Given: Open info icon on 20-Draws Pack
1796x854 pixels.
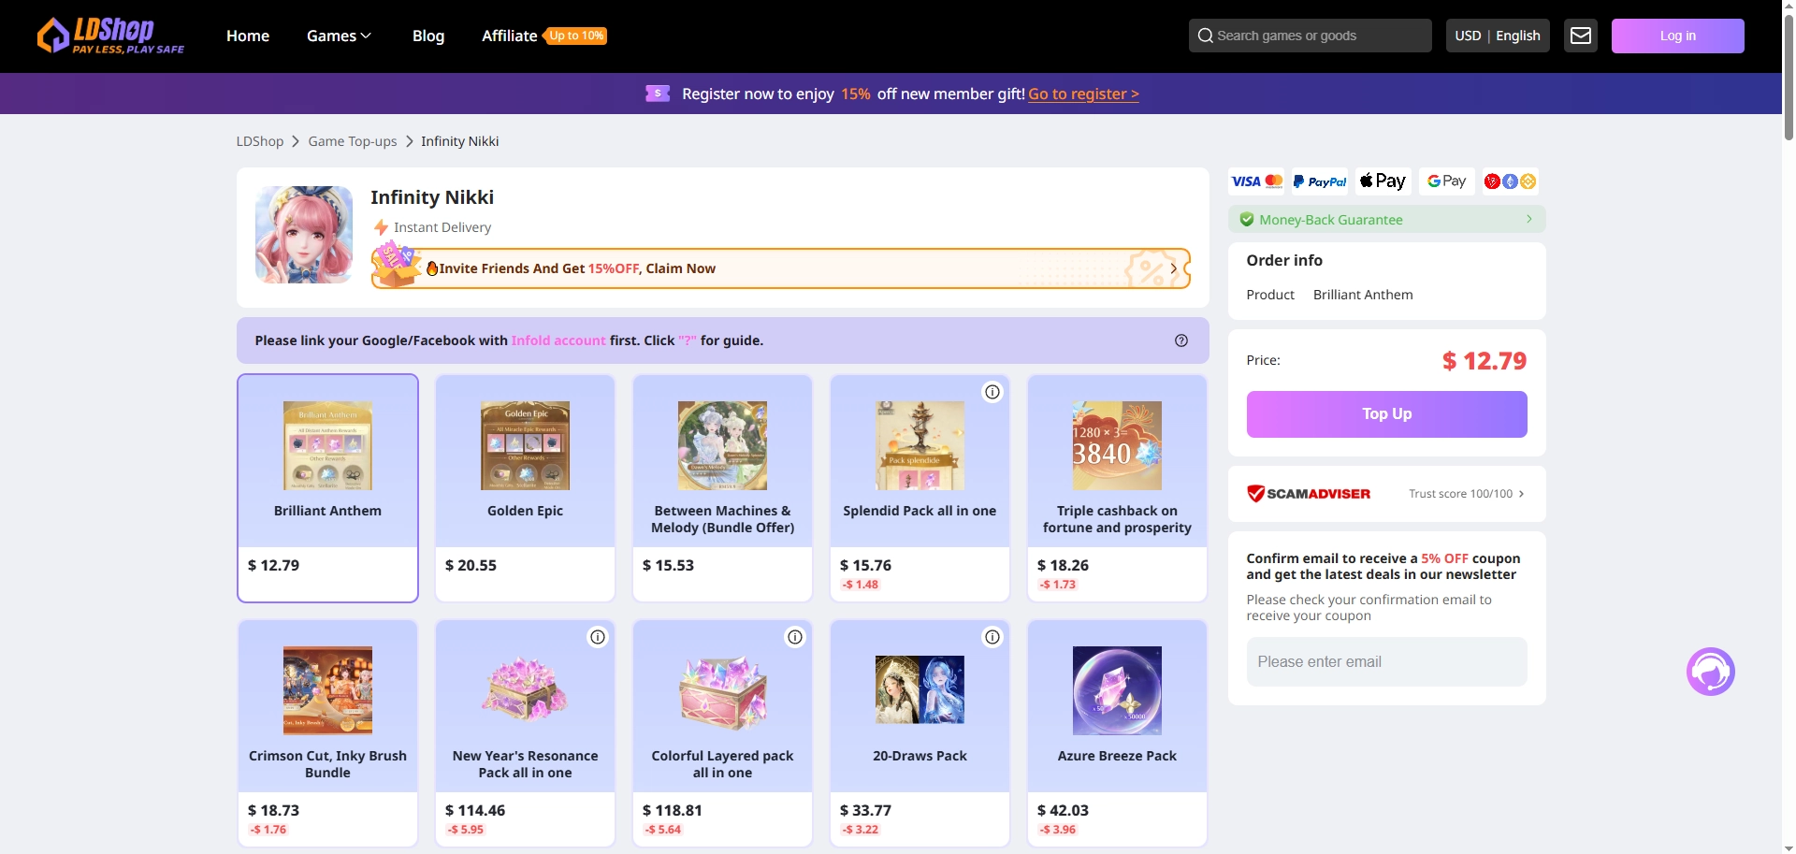Looking at the screenshot, I should coord(992,637).
